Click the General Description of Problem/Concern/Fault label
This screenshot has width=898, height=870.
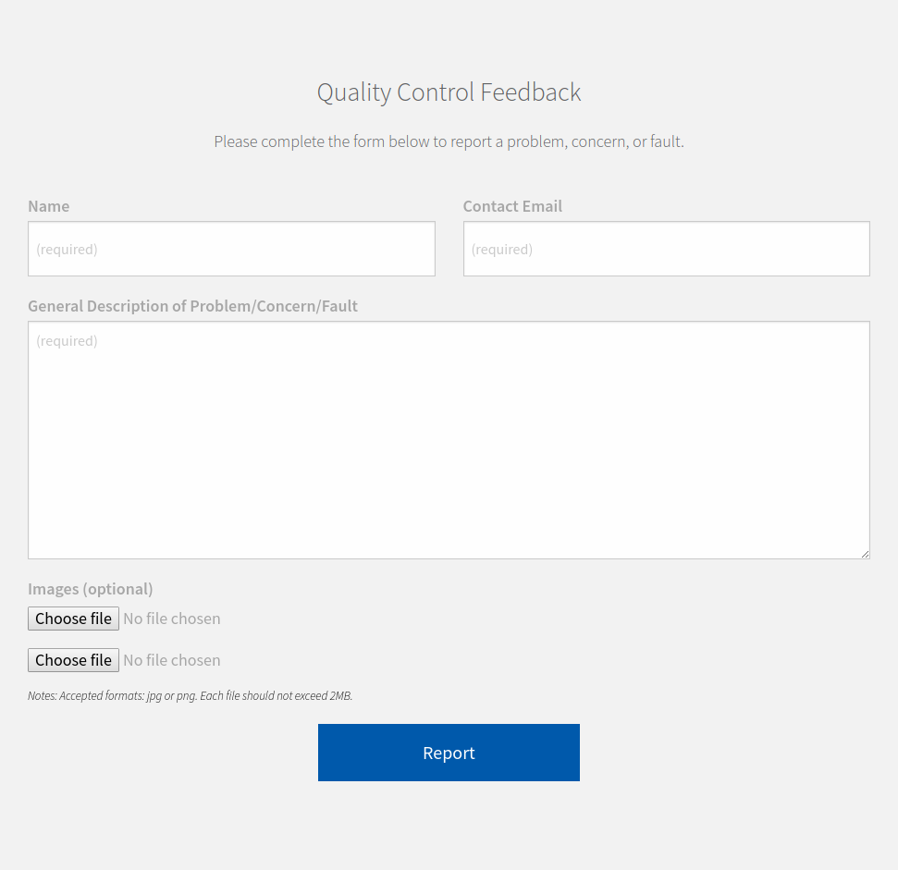[x=192, y=306]
